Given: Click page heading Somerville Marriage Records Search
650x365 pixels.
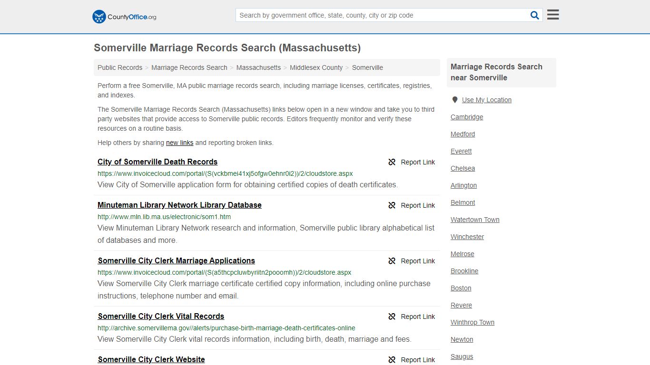Looking at the screenshot, I should pyautogui.click(x=227, y=48).
